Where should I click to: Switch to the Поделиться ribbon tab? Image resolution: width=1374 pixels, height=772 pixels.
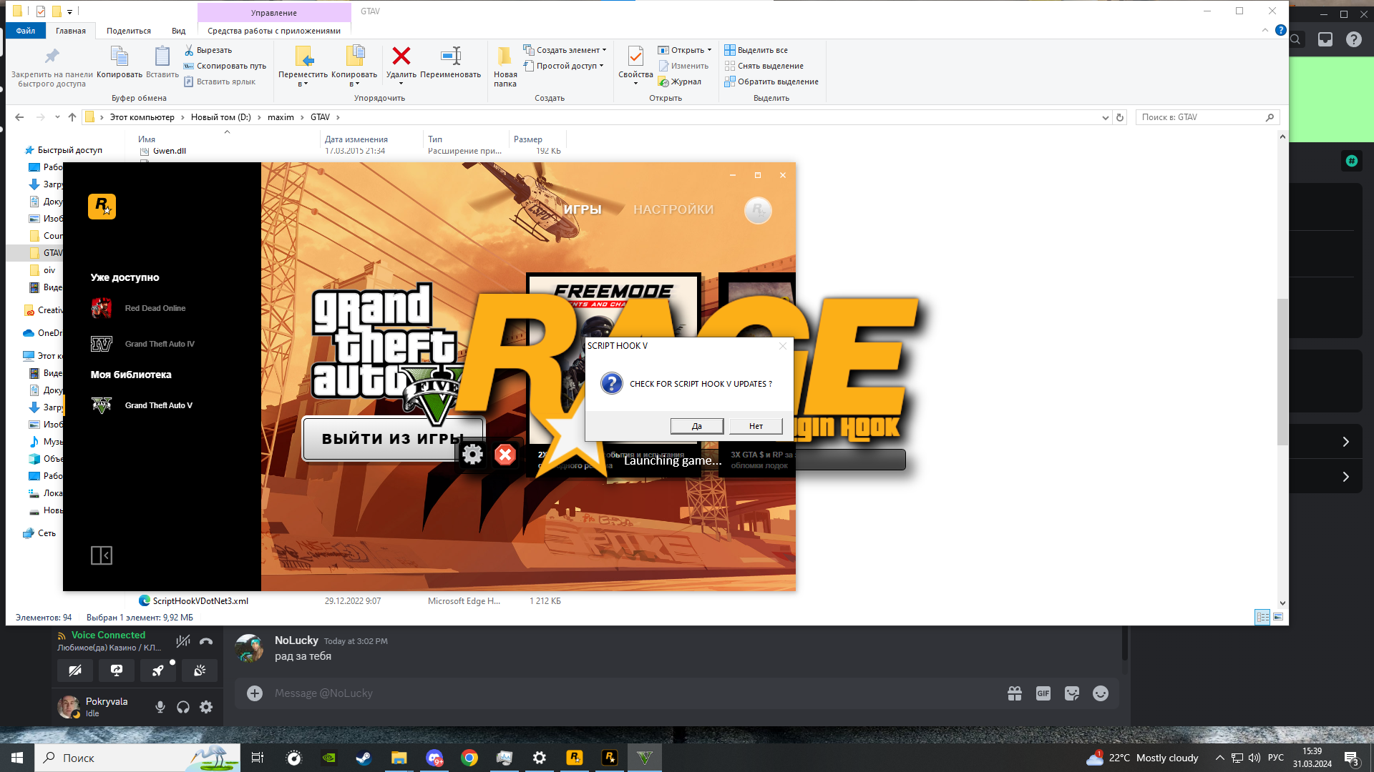[x=129, y=31]
